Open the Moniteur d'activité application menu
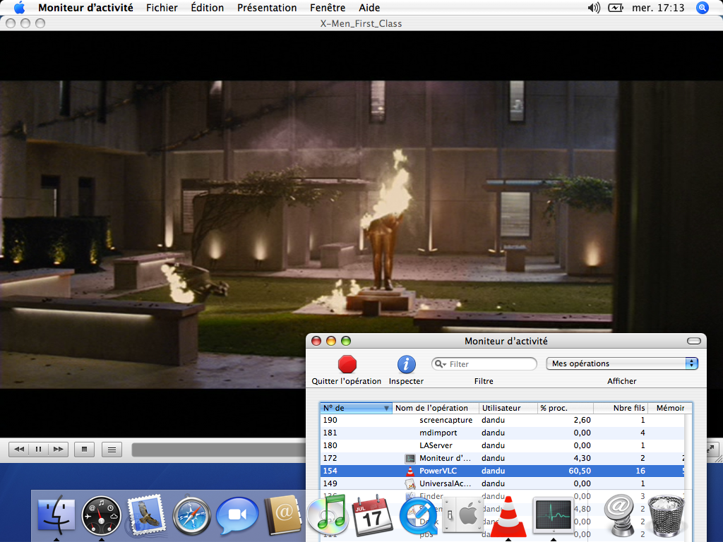 coord(85,7)
